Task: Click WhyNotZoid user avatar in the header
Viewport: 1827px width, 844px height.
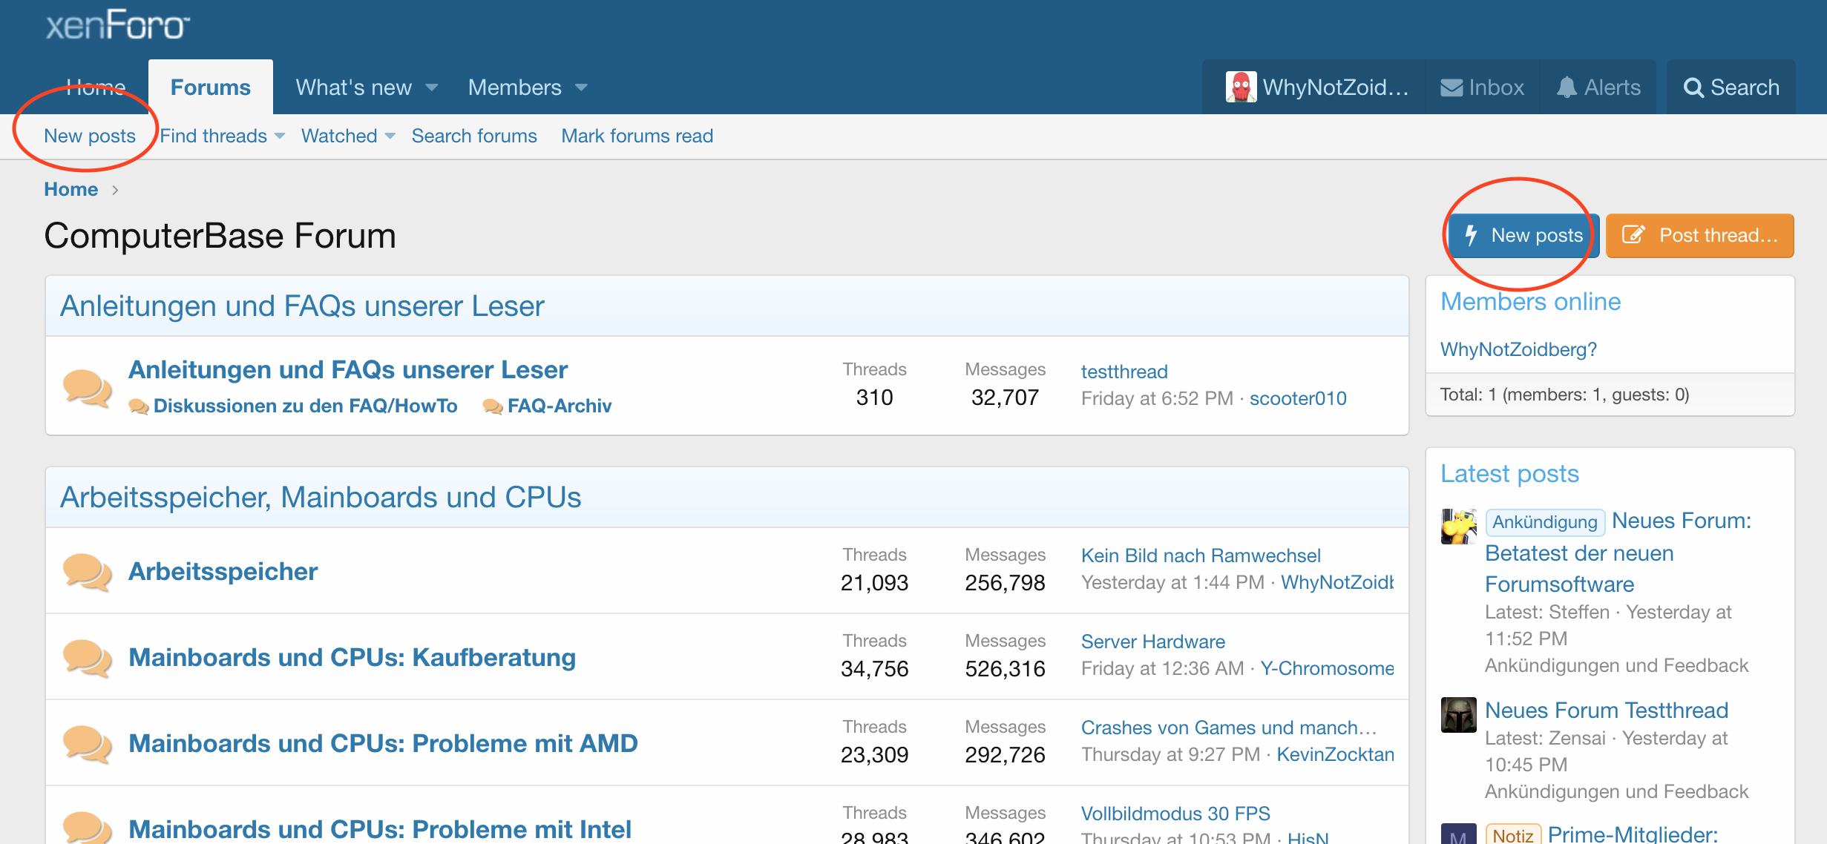Action: [1240, 88]
